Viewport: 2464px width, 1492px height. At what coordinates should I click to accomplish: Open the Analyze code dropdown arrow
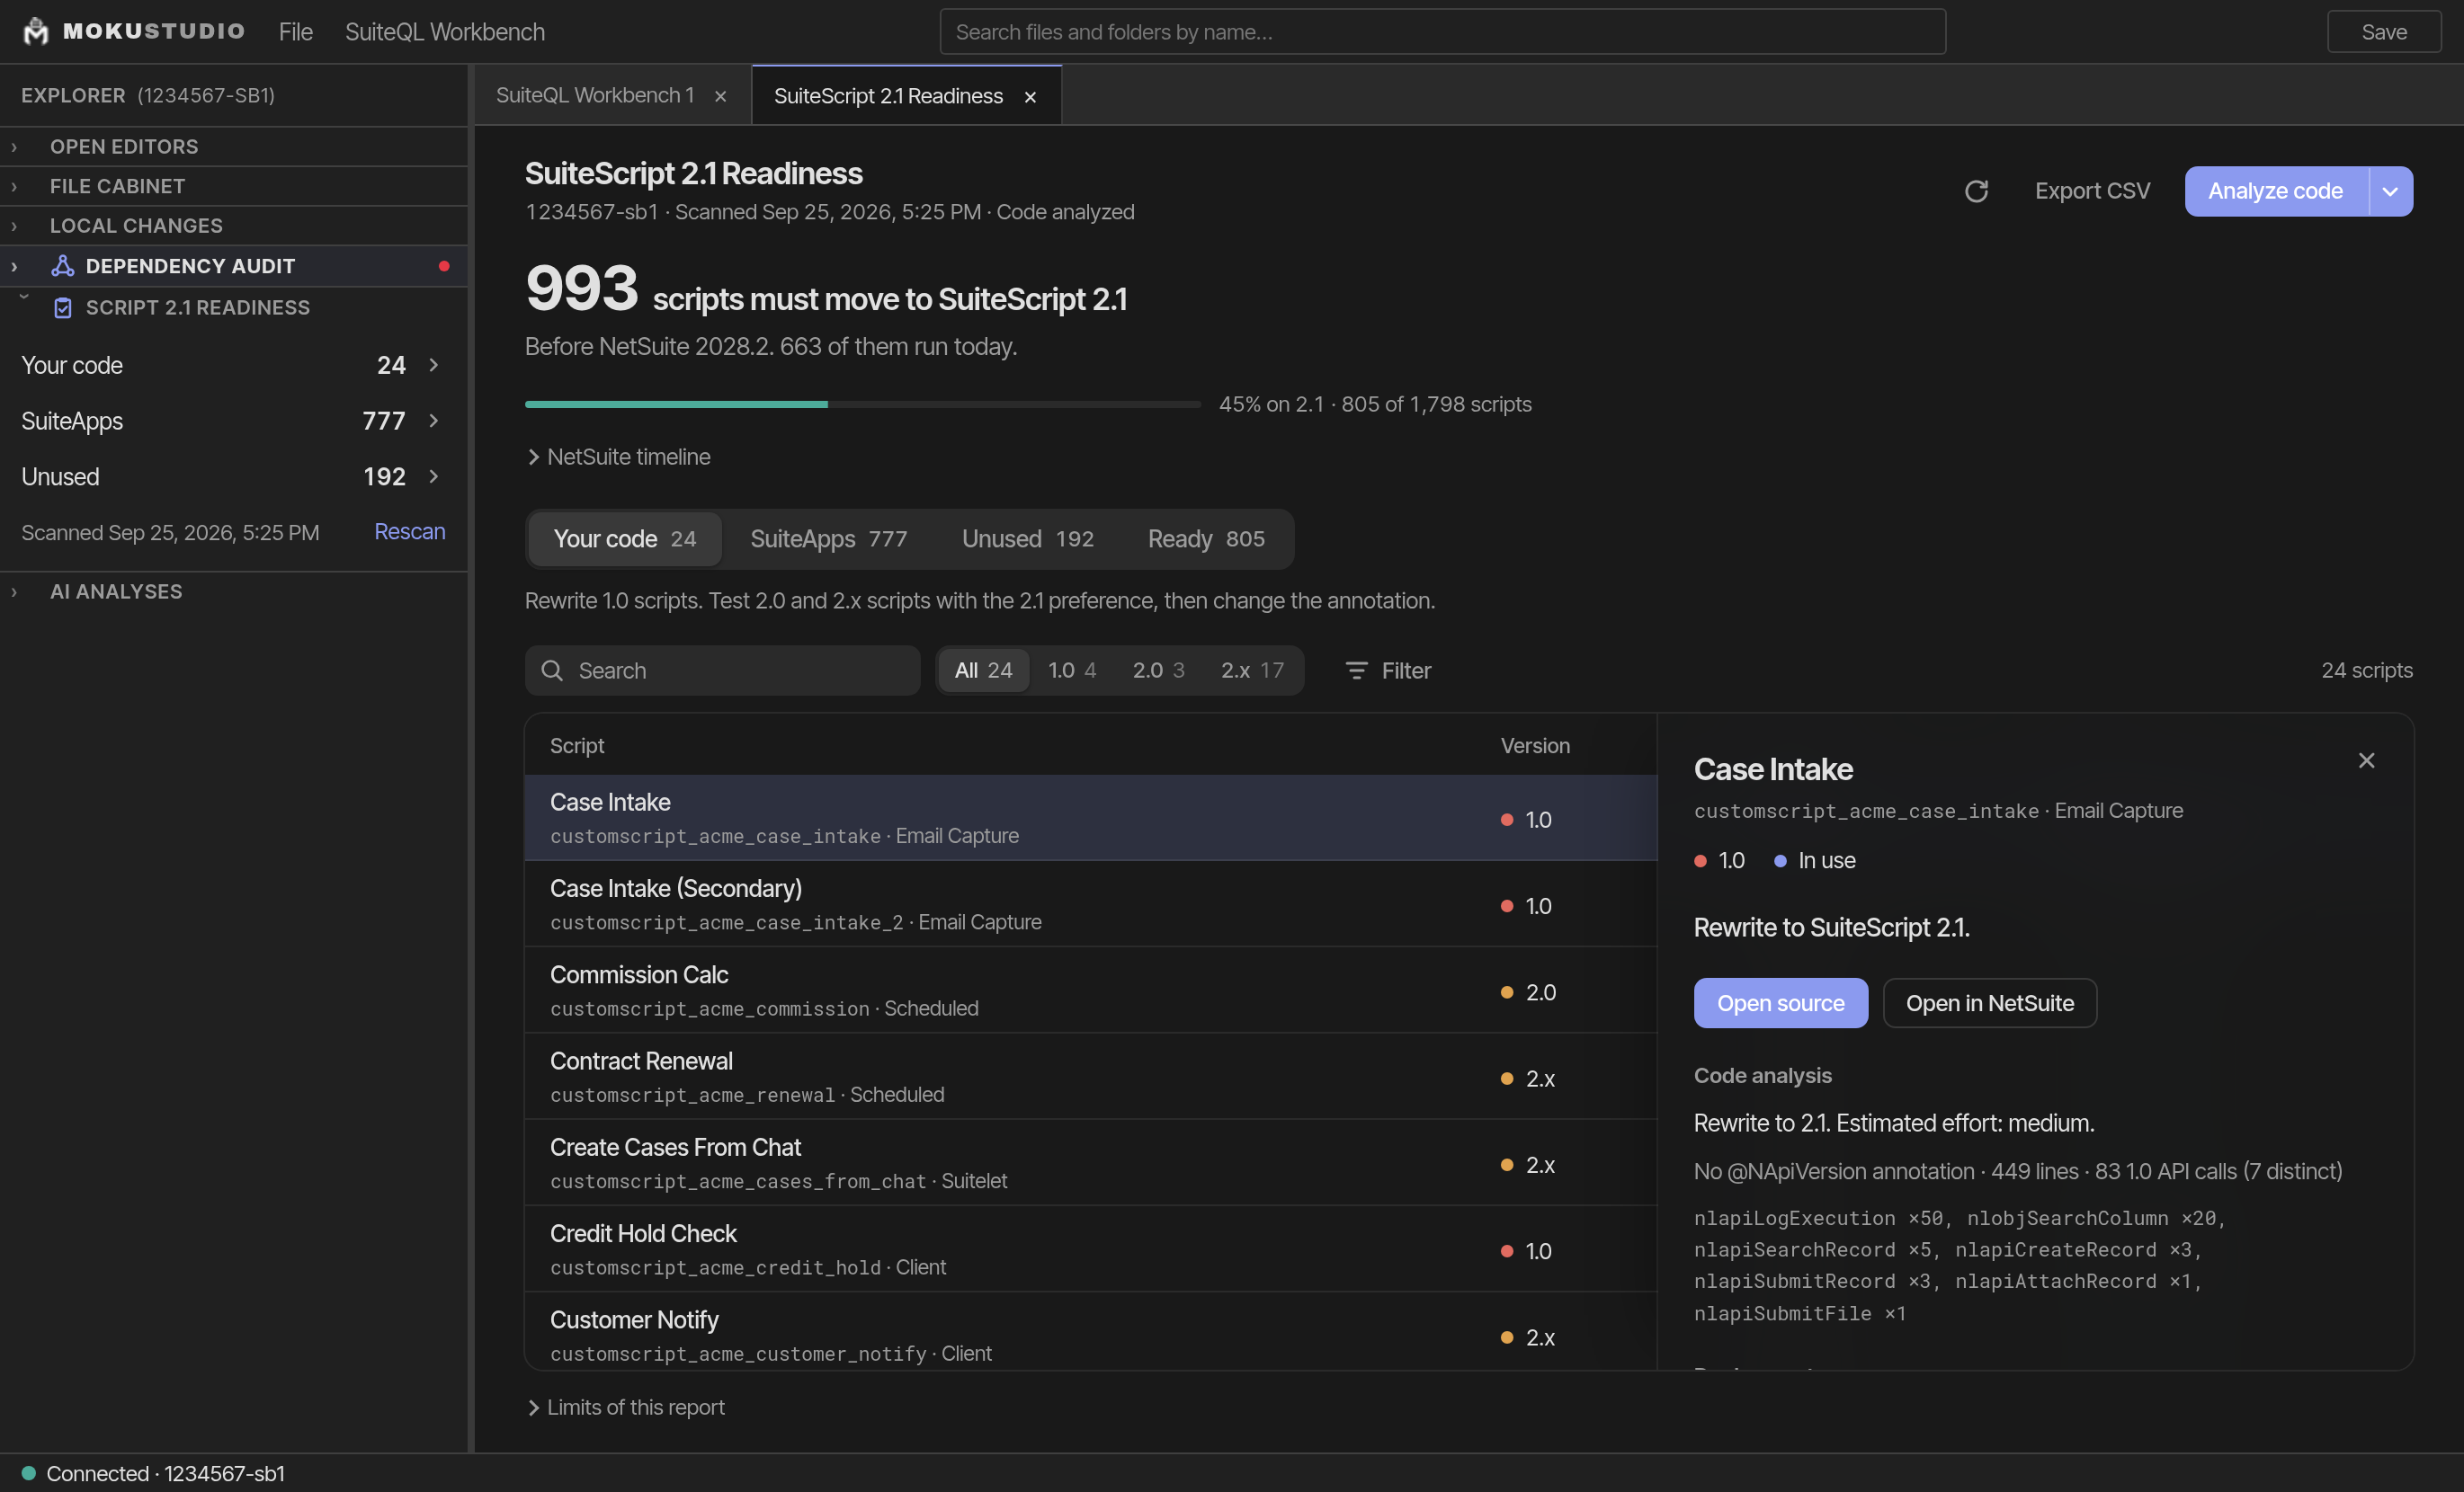[x=2391, y=191]
